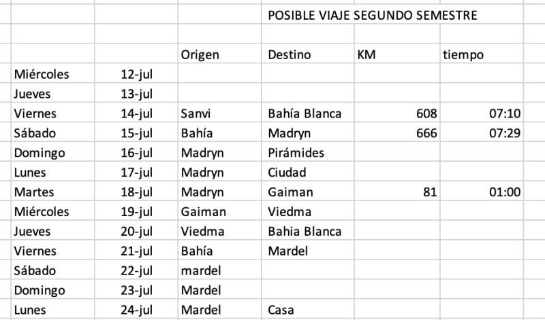
Task: Click the KM column header cell
Action: [x=397, y=54]
